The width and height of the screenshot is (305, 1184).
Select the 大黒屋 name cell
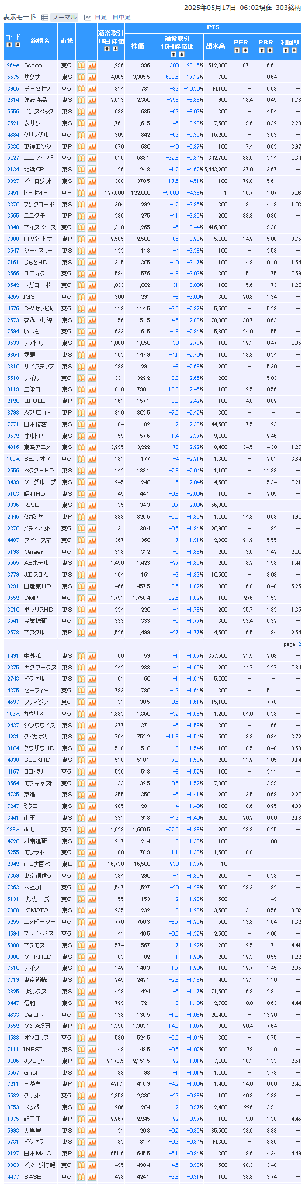(40, 1130)
